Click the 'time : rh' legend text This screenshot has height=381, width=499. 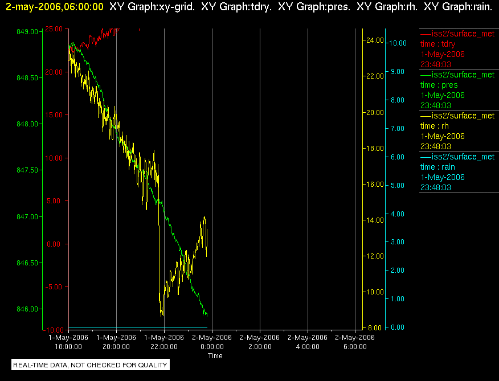click(435, 126)
